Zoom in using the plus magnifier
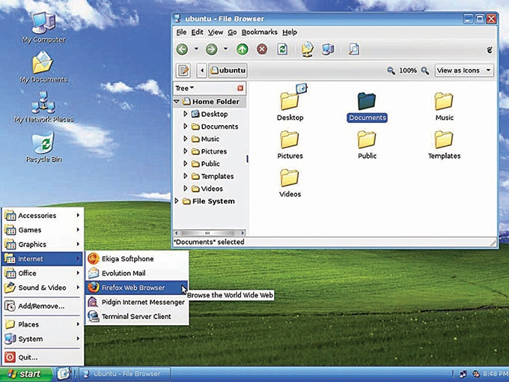509x382 pixels. [425, 70]
